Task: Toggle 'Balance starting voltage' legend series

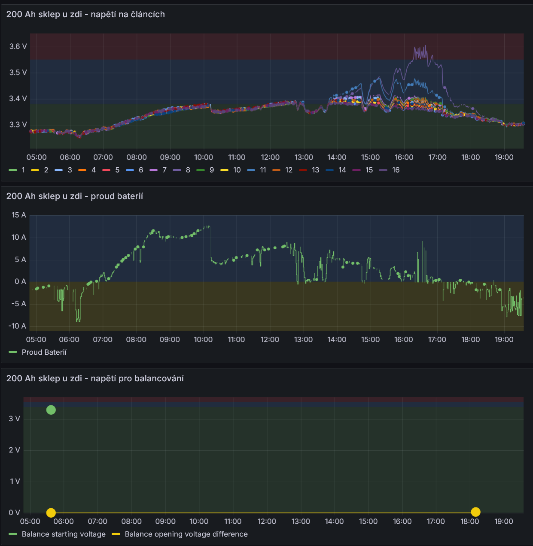Action: pos(64,534)
